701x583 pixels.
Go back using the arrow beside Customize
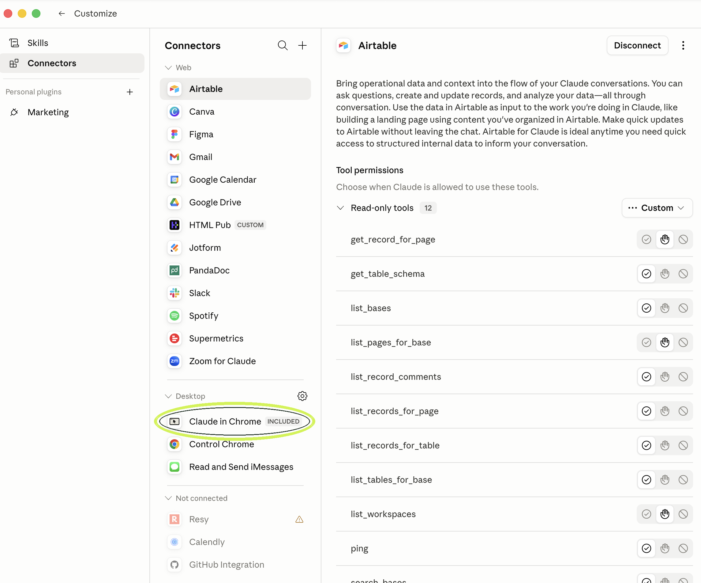click(62, 13)
